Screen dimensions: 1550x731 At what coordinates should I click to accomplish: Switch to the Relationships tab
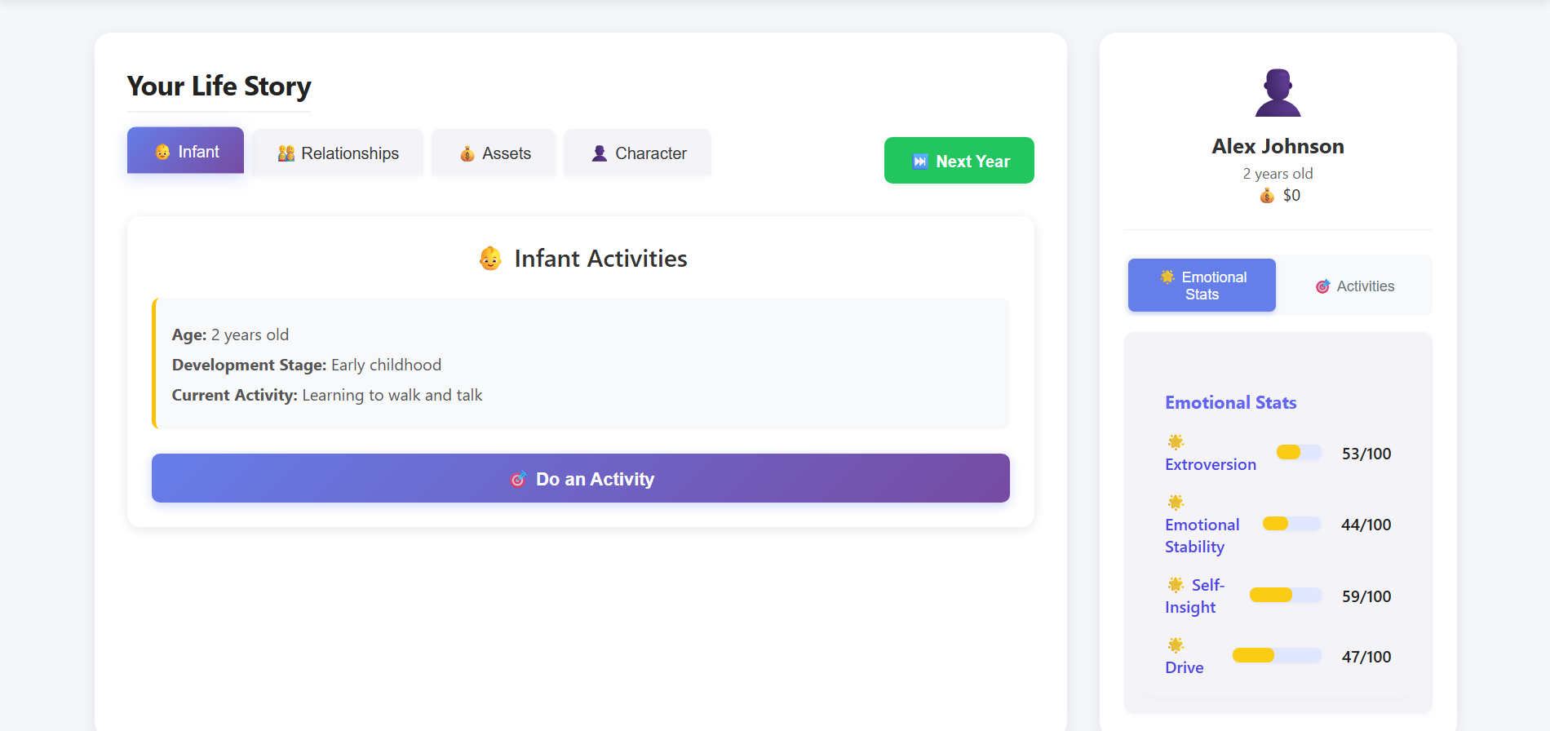pos(338,153)
